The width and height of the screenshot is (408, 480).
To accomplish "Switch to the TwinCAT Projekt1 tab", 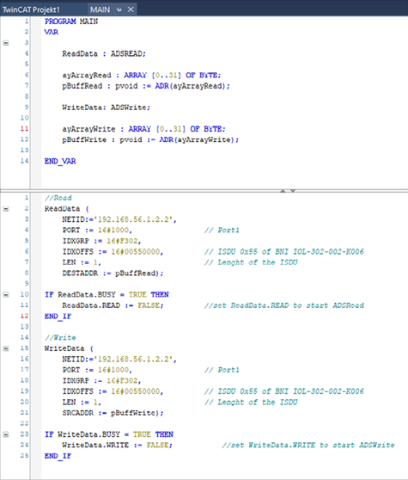I will 31,9.
